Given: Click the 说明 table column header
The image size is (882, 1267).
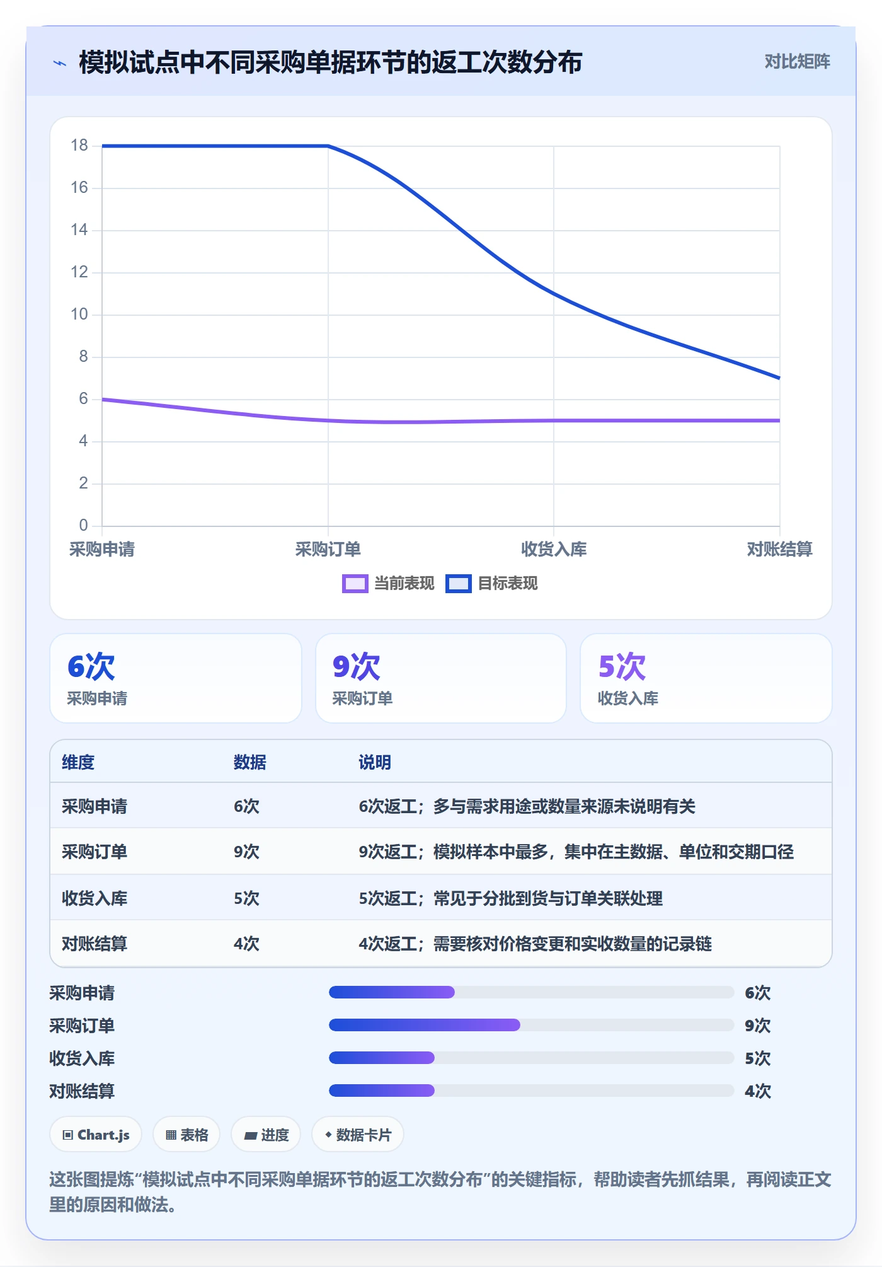Looking at the screenshot, I should pyautogui.click(x=375, y=762).
